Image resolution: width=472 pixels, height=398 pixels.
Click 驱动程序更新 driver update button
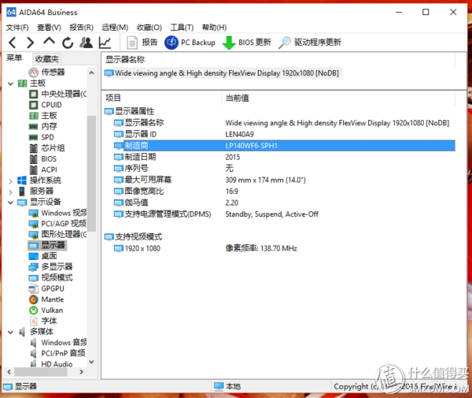tap(309, 43)
